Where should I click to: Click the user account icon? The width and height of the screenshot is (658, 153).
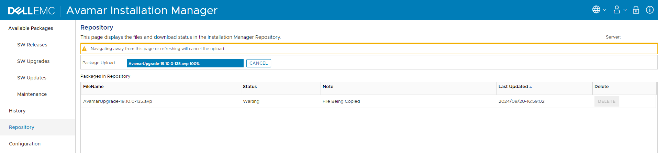tap(617, 10)
